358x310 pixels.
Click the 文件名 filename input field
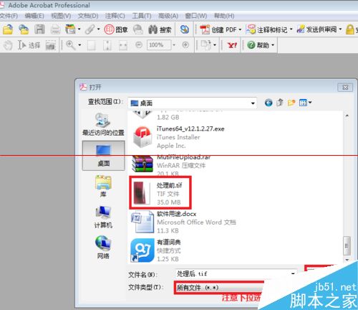pos(236,274)
